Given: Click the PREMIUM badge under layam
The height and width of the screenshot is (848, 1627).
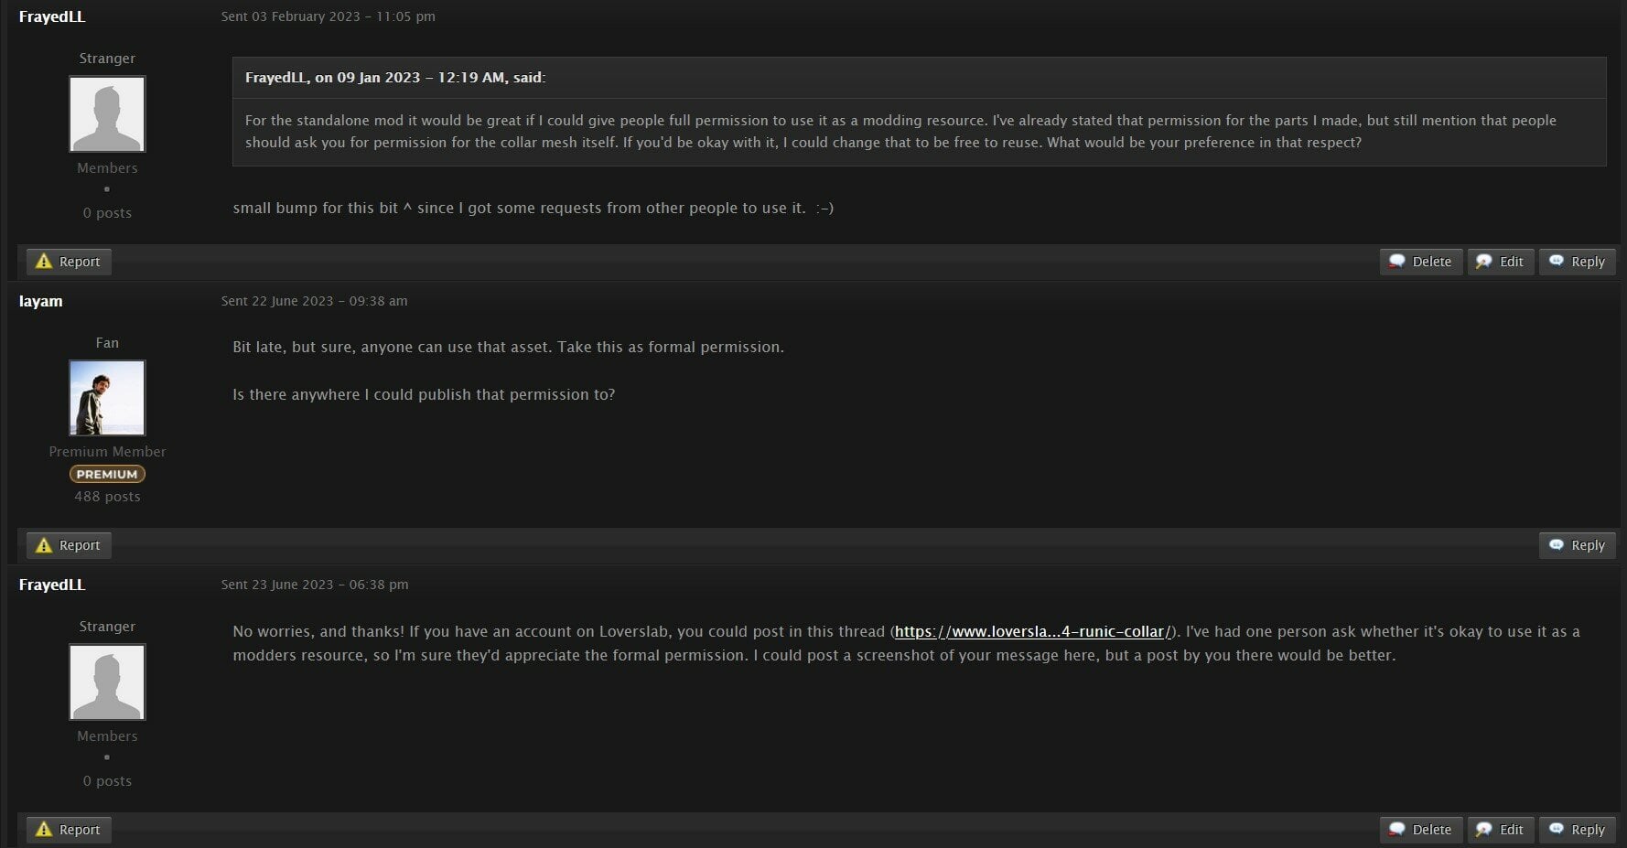Looking at the screenshot, I should [107, 474].
